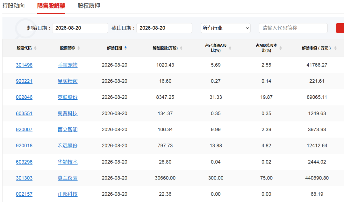
Task: Click market value cell 2444.02
Action: (317, 162)
